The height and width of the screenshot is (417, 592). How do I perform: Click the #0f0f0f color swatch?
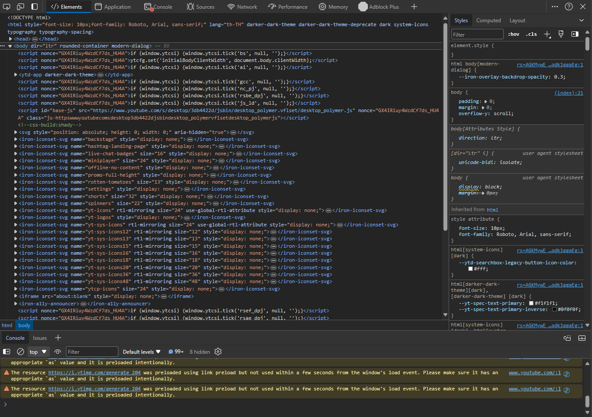pyautogui.click(x=554, y=309)
